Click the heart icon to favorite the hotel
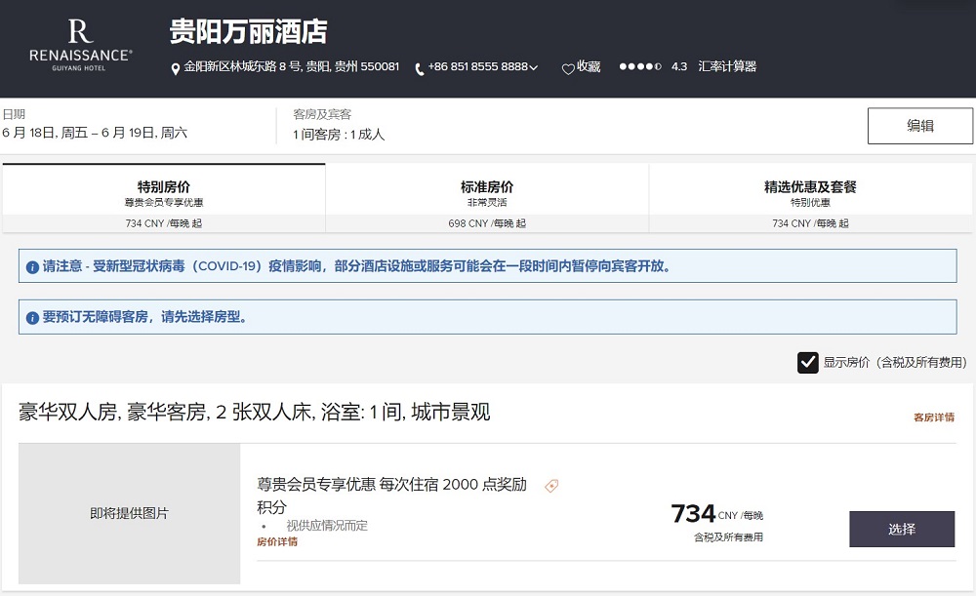The height and width of the screenshot is (596, 976). pos(568,69)
